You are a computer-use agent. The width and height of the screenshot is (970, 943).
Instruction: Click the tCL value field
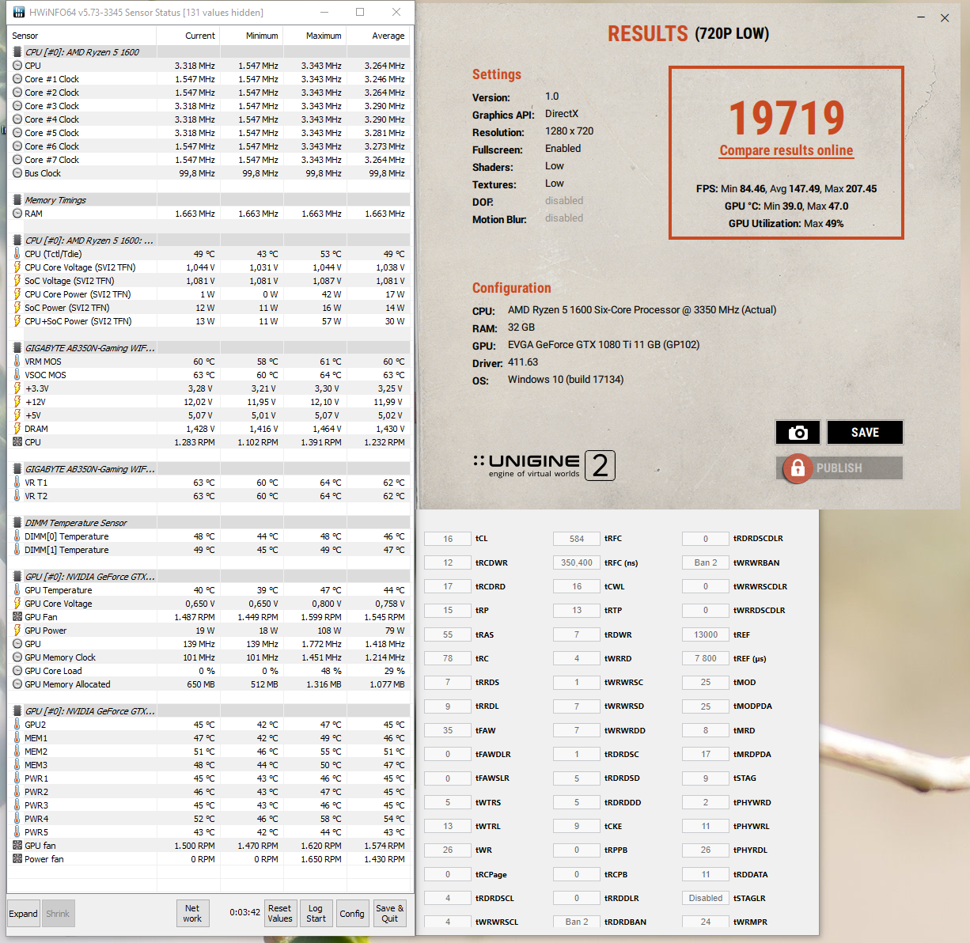point(448,539)
